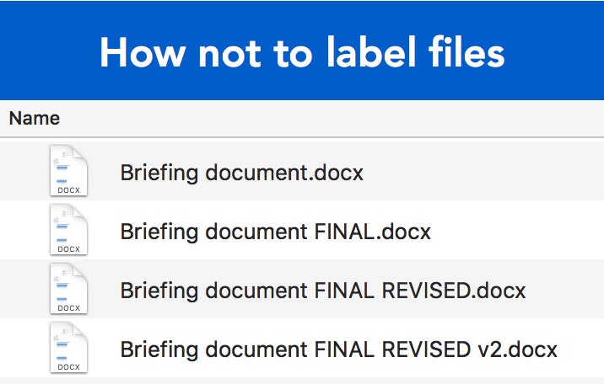Click the Briefing document FINAL REVISED.docx icon
The image size is (604, 384).
(68, 288)
